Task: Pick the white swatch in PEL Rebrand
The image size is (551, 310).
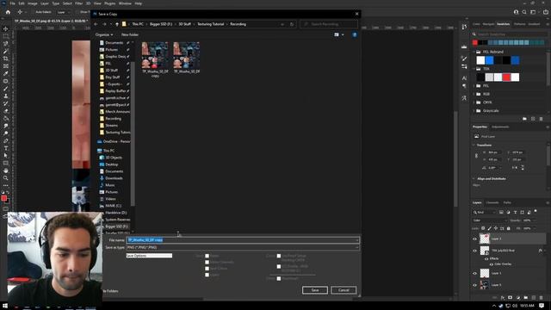Action: click(480, 60)
